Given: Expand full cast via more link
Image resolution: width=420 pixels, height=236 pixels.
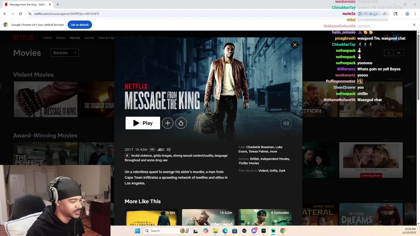Looking at the screenshot, I should (x=273, y=151).
